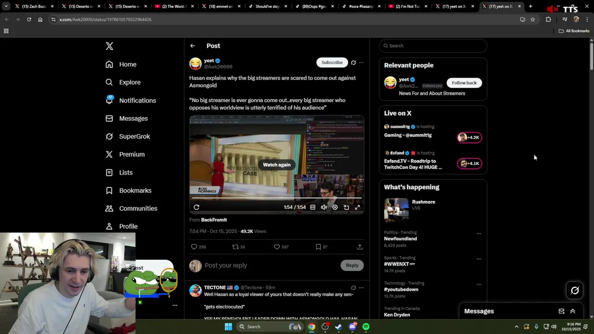
Task: Click Follow back for yeet
Action: (x=464, y=83)
